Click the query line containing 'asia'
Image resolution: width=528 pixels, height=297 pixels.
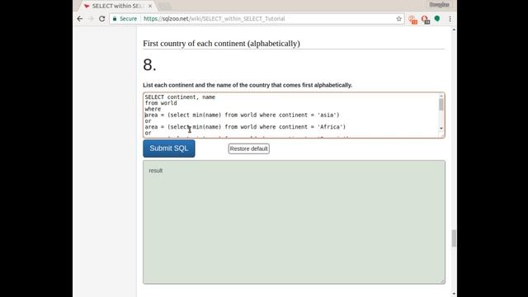pos(242,115)
